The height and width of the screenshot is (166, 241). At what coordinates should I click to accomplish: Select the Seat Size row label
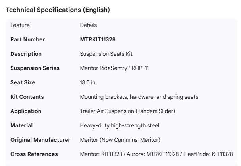tap(23, 82)
